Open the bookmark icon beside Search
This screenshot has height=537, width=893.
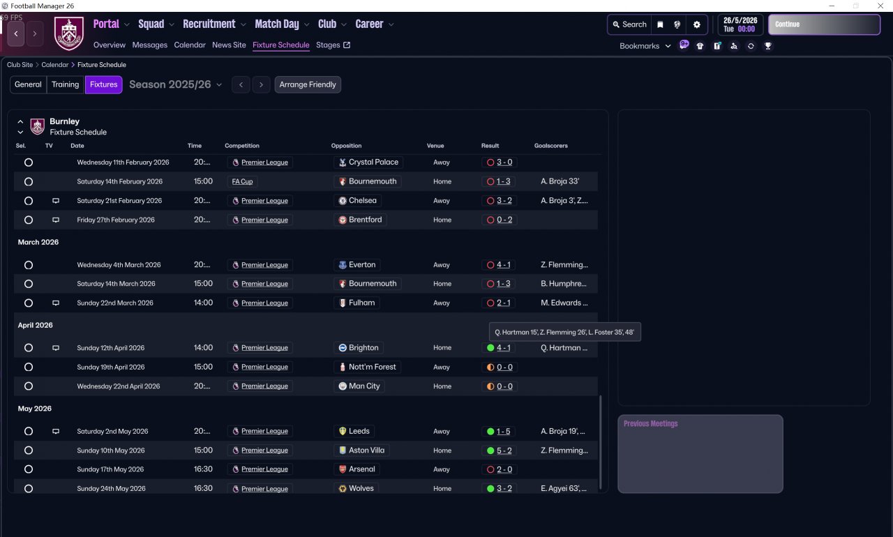[660, 24]
